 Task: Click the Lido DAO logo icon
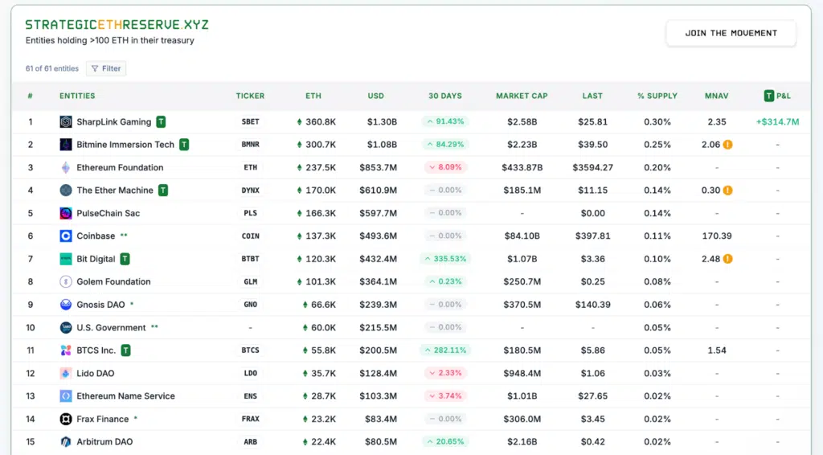coord(66,374)
